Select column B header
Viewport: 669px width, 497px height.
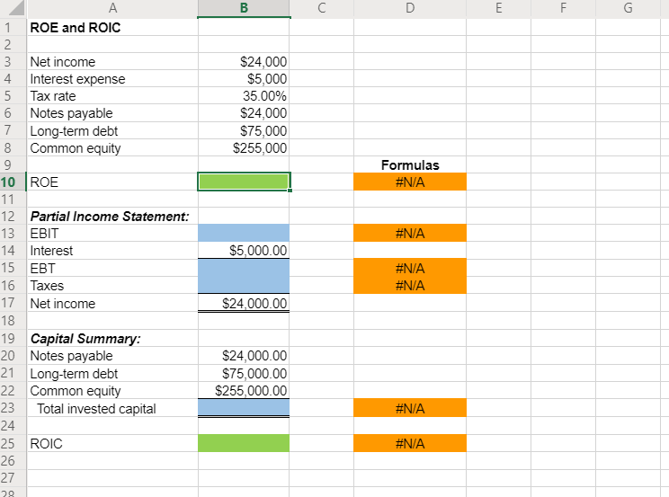244,8
